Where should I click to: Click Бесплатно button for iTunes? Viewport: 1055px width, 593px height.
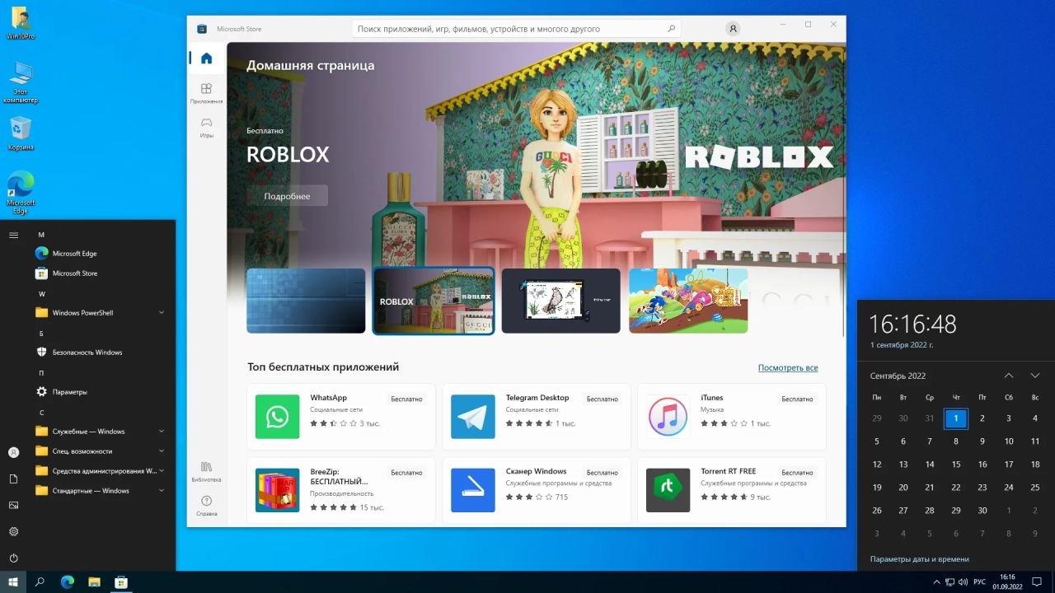point(797,399)
